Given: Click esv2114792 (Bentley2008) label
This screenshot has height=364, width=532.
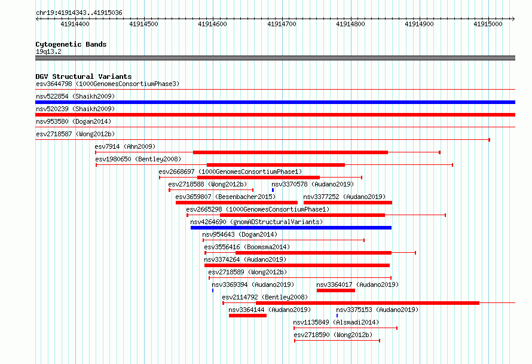Looking at the screenshot, I should 265,297.
